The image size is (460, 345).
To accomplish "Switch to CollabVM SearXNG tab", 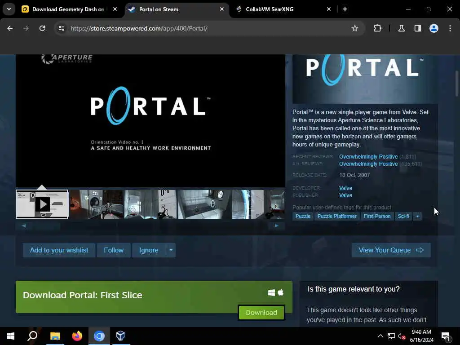I will 284,9.
